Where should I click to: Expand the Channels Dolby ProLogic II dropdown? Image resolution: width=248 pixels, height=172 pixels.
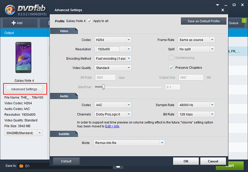(129, 114)
